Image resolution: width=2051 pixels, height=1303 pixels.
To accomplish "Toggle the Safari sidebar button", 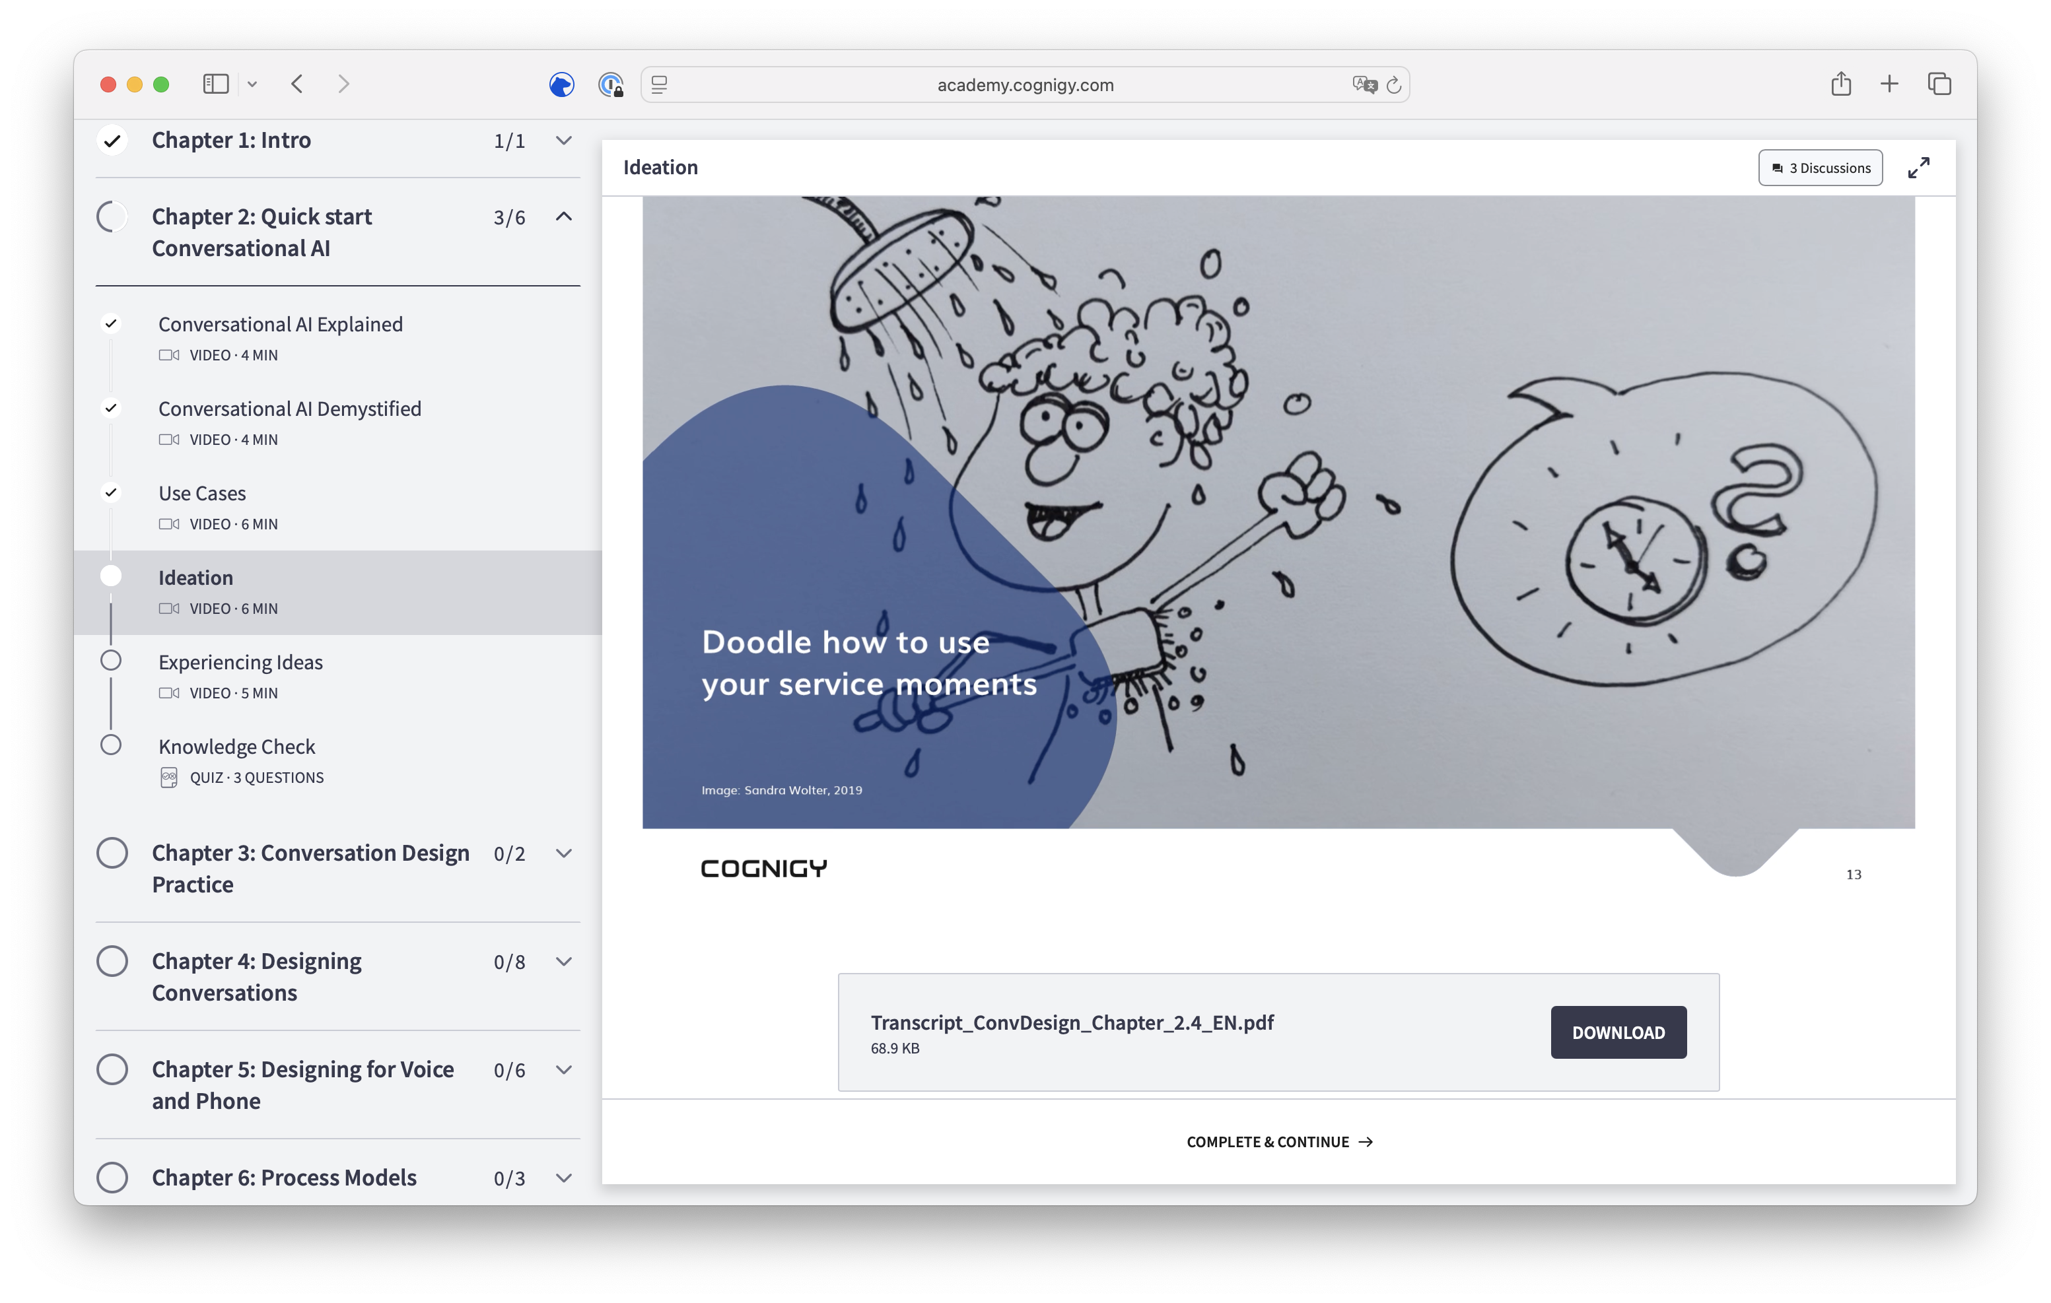I will pyautogui.click(x=215, y=83).
